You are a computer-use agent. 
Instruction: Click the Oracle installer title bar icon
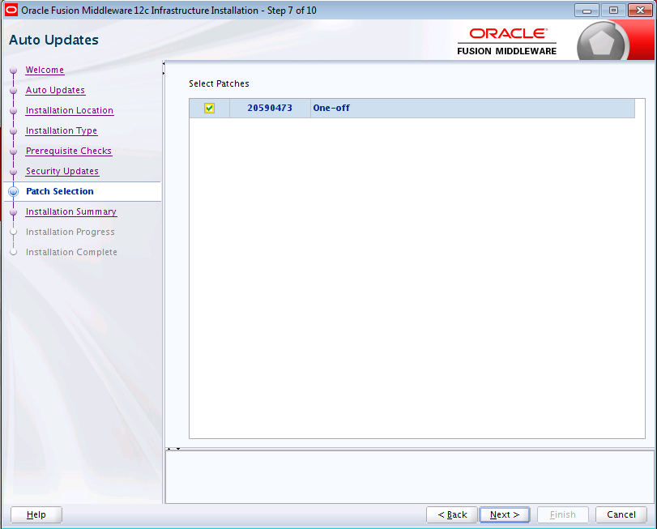click(11, 10)
